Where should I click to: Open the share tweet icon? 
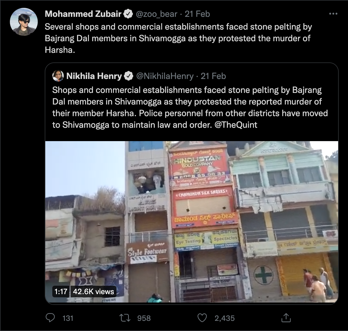pos(286,318)
